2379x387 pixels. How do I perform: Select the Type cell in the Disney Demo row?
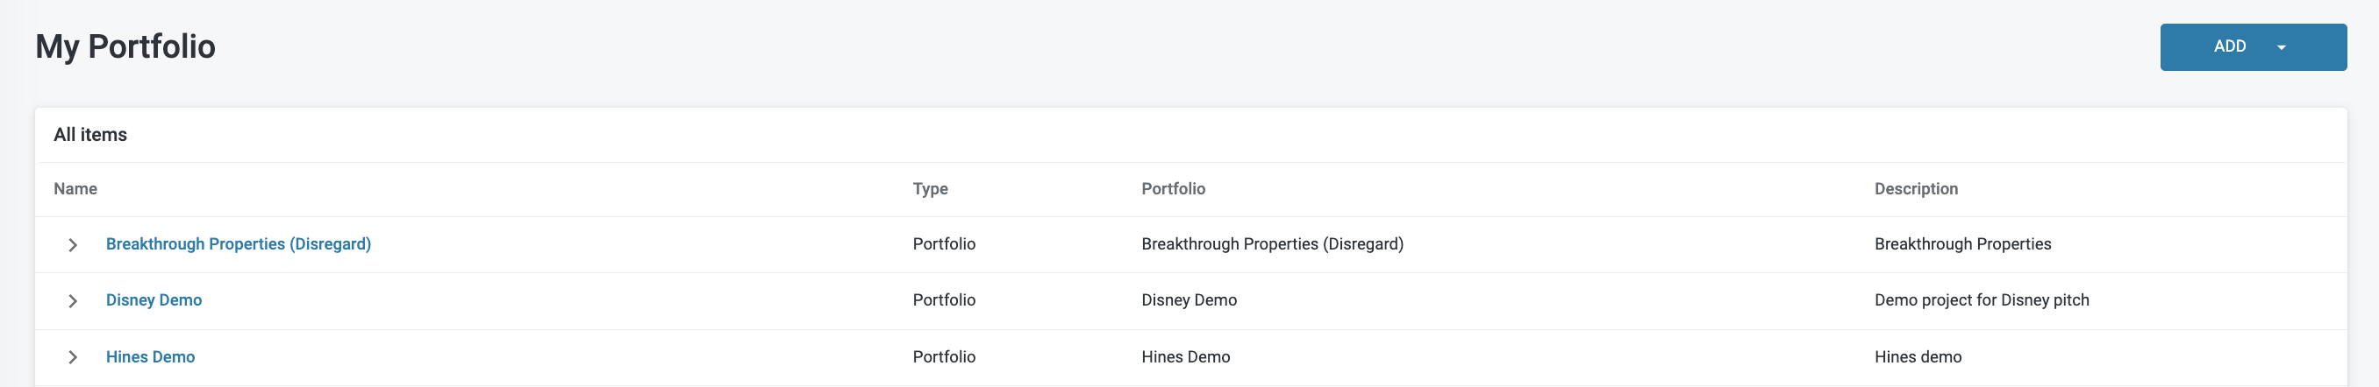pos(944,300)
